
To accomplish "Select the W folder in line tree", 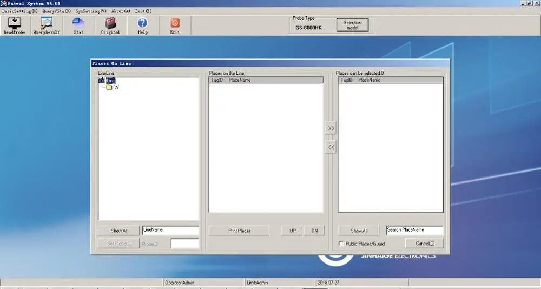I will click(116, 87).
